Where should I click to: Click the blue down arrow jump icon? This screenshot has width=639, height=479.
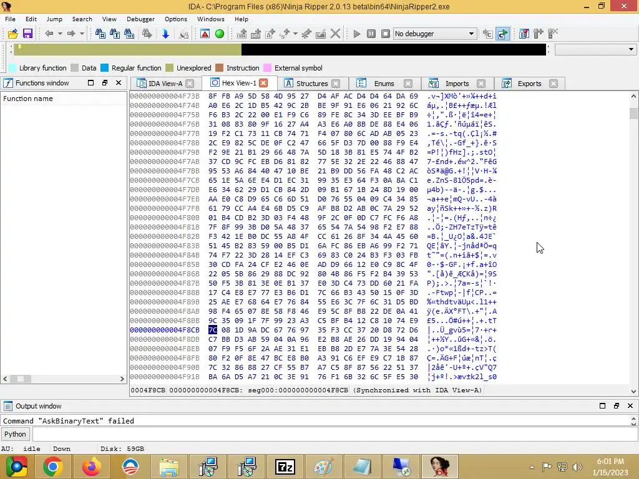pyautogui.click(x=165, y=34)
